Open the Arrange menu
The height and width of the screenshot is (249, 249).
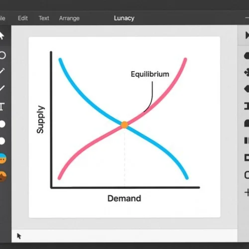click(x=69, y=18)
